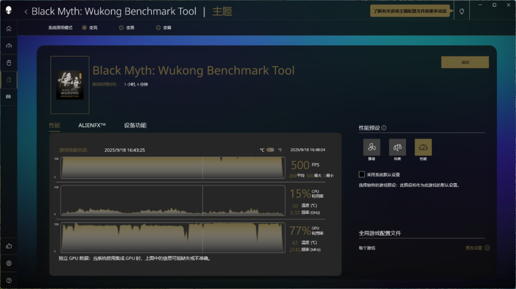Click the gear icon beside 更改设置
The width and height of the screenshot is (516, 289).
487,248
